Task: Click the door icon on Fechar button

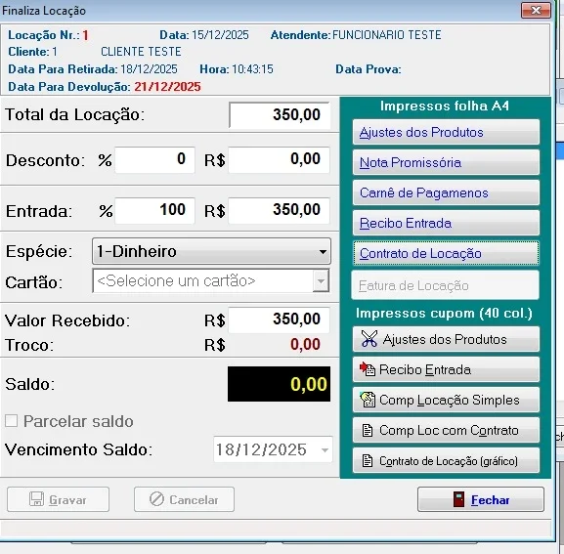Action: pos(458,499)
